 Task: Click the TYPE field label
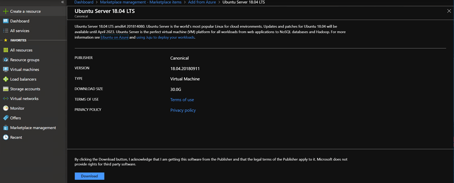tap(79, 78)
